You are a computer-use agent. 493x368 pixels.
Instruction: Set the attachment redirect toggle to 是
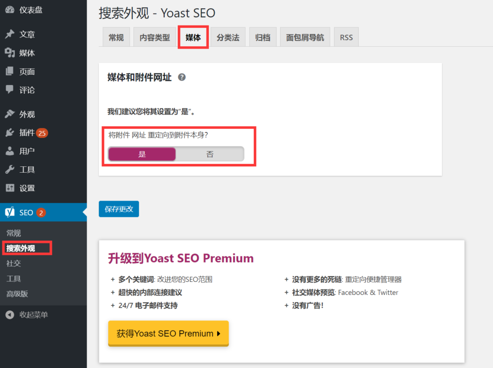[142, 154]
